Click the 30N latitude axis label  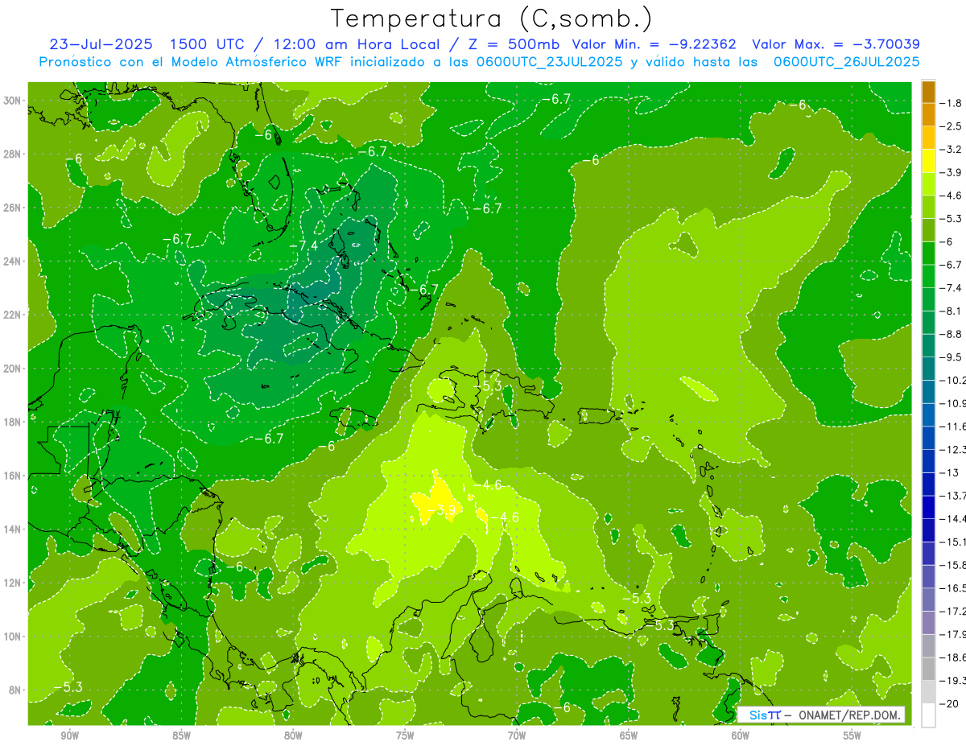(14, 101)
